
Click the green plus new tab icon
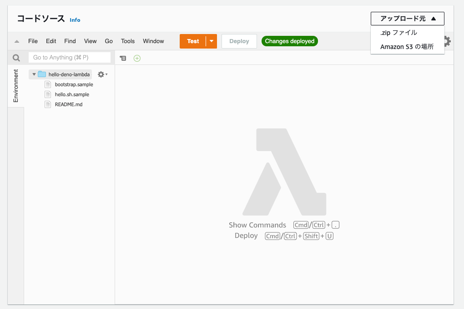(x=137, y=58)
